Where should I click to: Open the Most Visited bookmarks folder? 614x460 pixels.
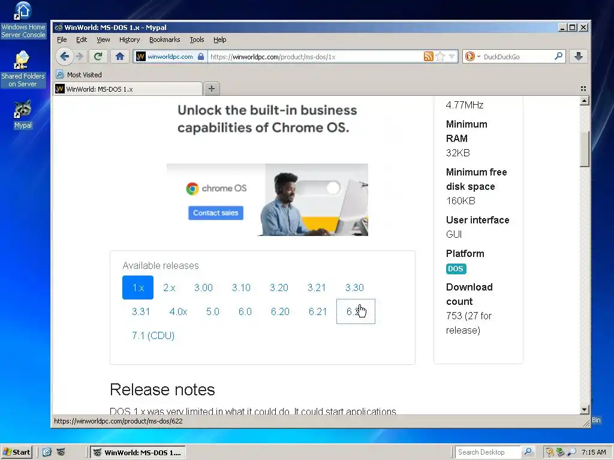tap(79, 75)
